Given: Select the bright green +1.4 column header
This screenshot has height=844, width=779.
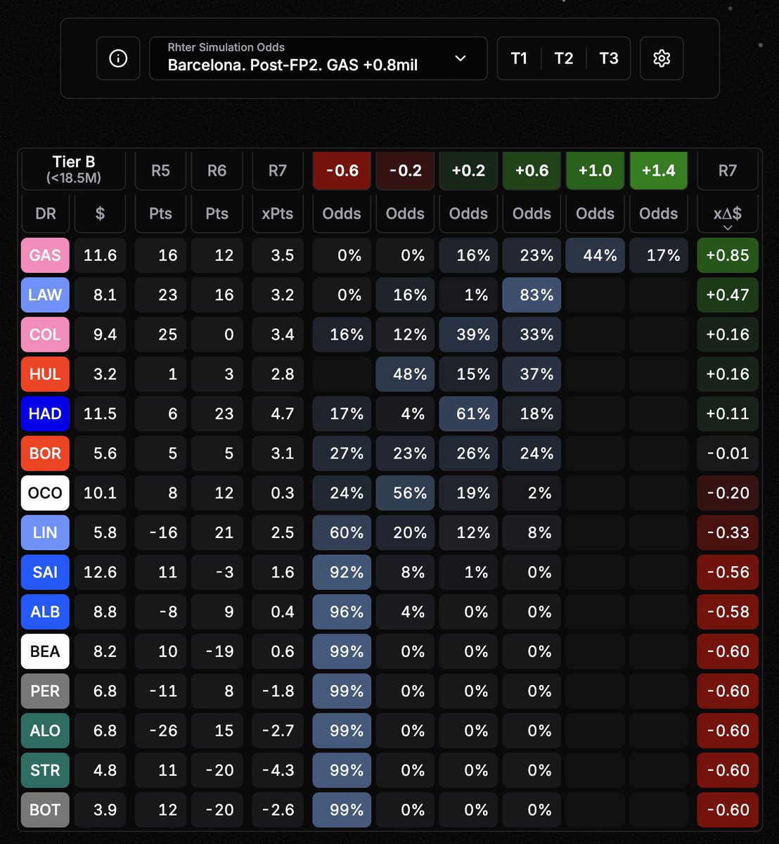Looking at the screenshot, I should coord(658,171).
